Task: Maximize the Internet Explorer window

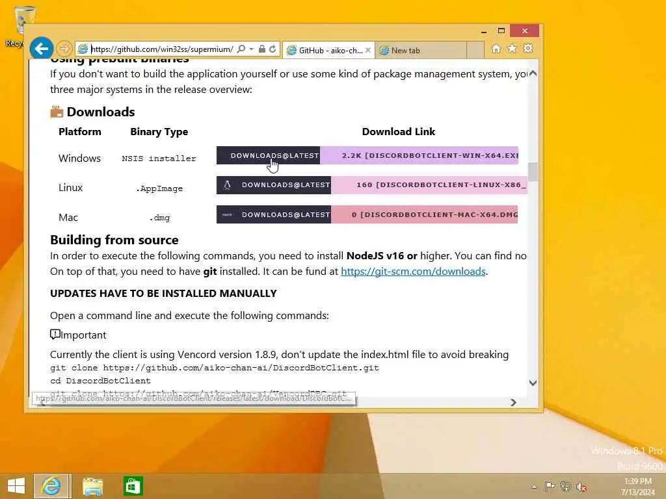Action: coord(501,31)
